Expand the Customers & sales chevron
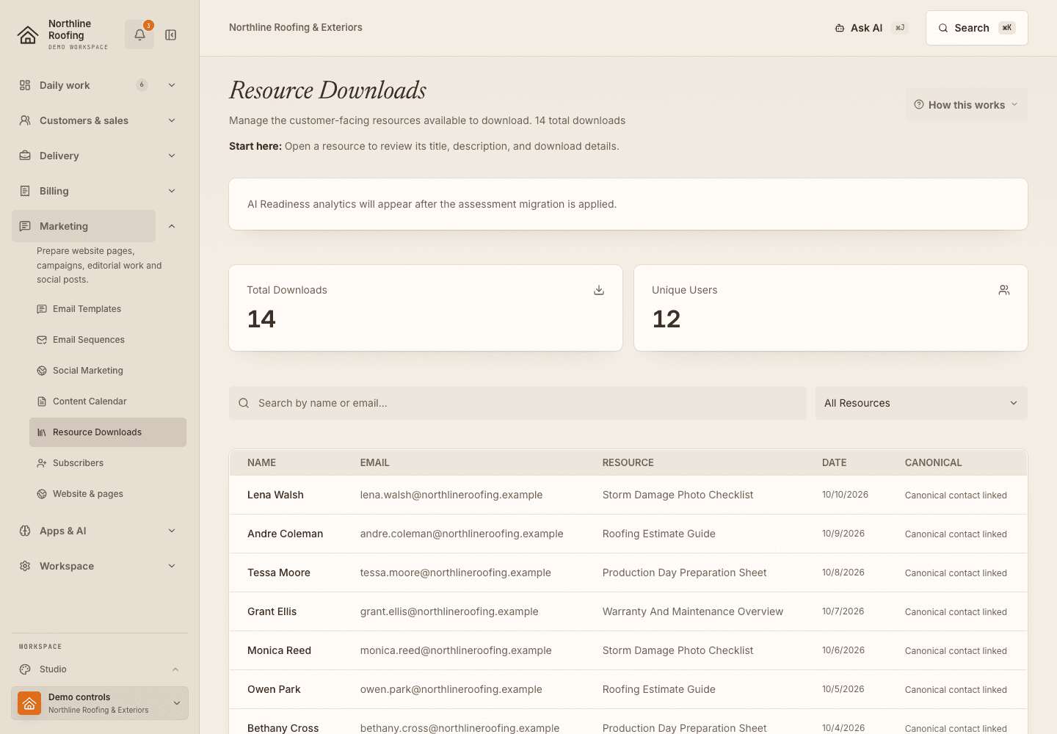The image size is (1057, 734). (172, 120)
